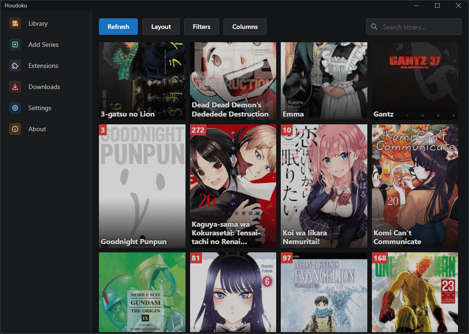Select the Extensions puzzle piece icon
Screen dimensions: 469x334
(15, 66)
